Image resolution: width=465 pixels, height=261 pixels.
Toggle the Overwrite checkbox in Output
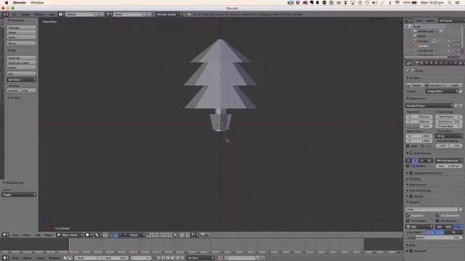click(x=408, y=215)
